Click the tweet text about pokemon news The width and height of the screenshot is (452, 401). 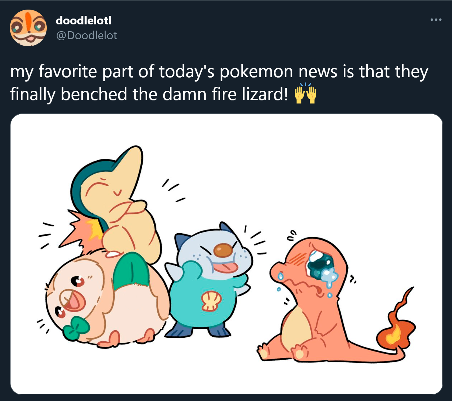(219, 82)
